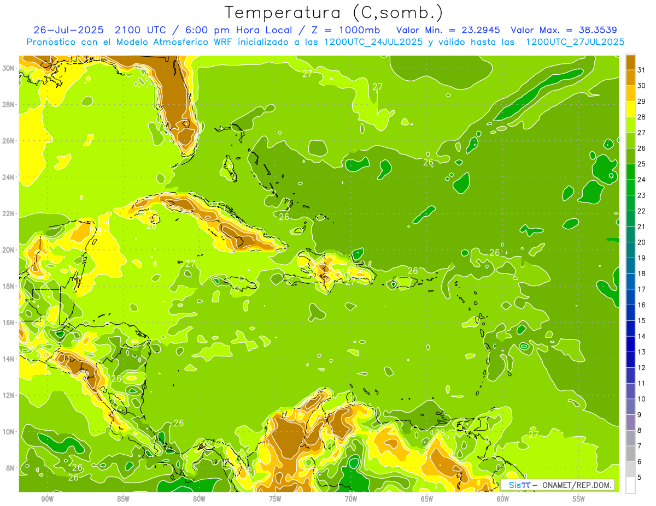Click the "65W" longitude axis label
This screenshot has width=656, height=506.
[427, 498]
